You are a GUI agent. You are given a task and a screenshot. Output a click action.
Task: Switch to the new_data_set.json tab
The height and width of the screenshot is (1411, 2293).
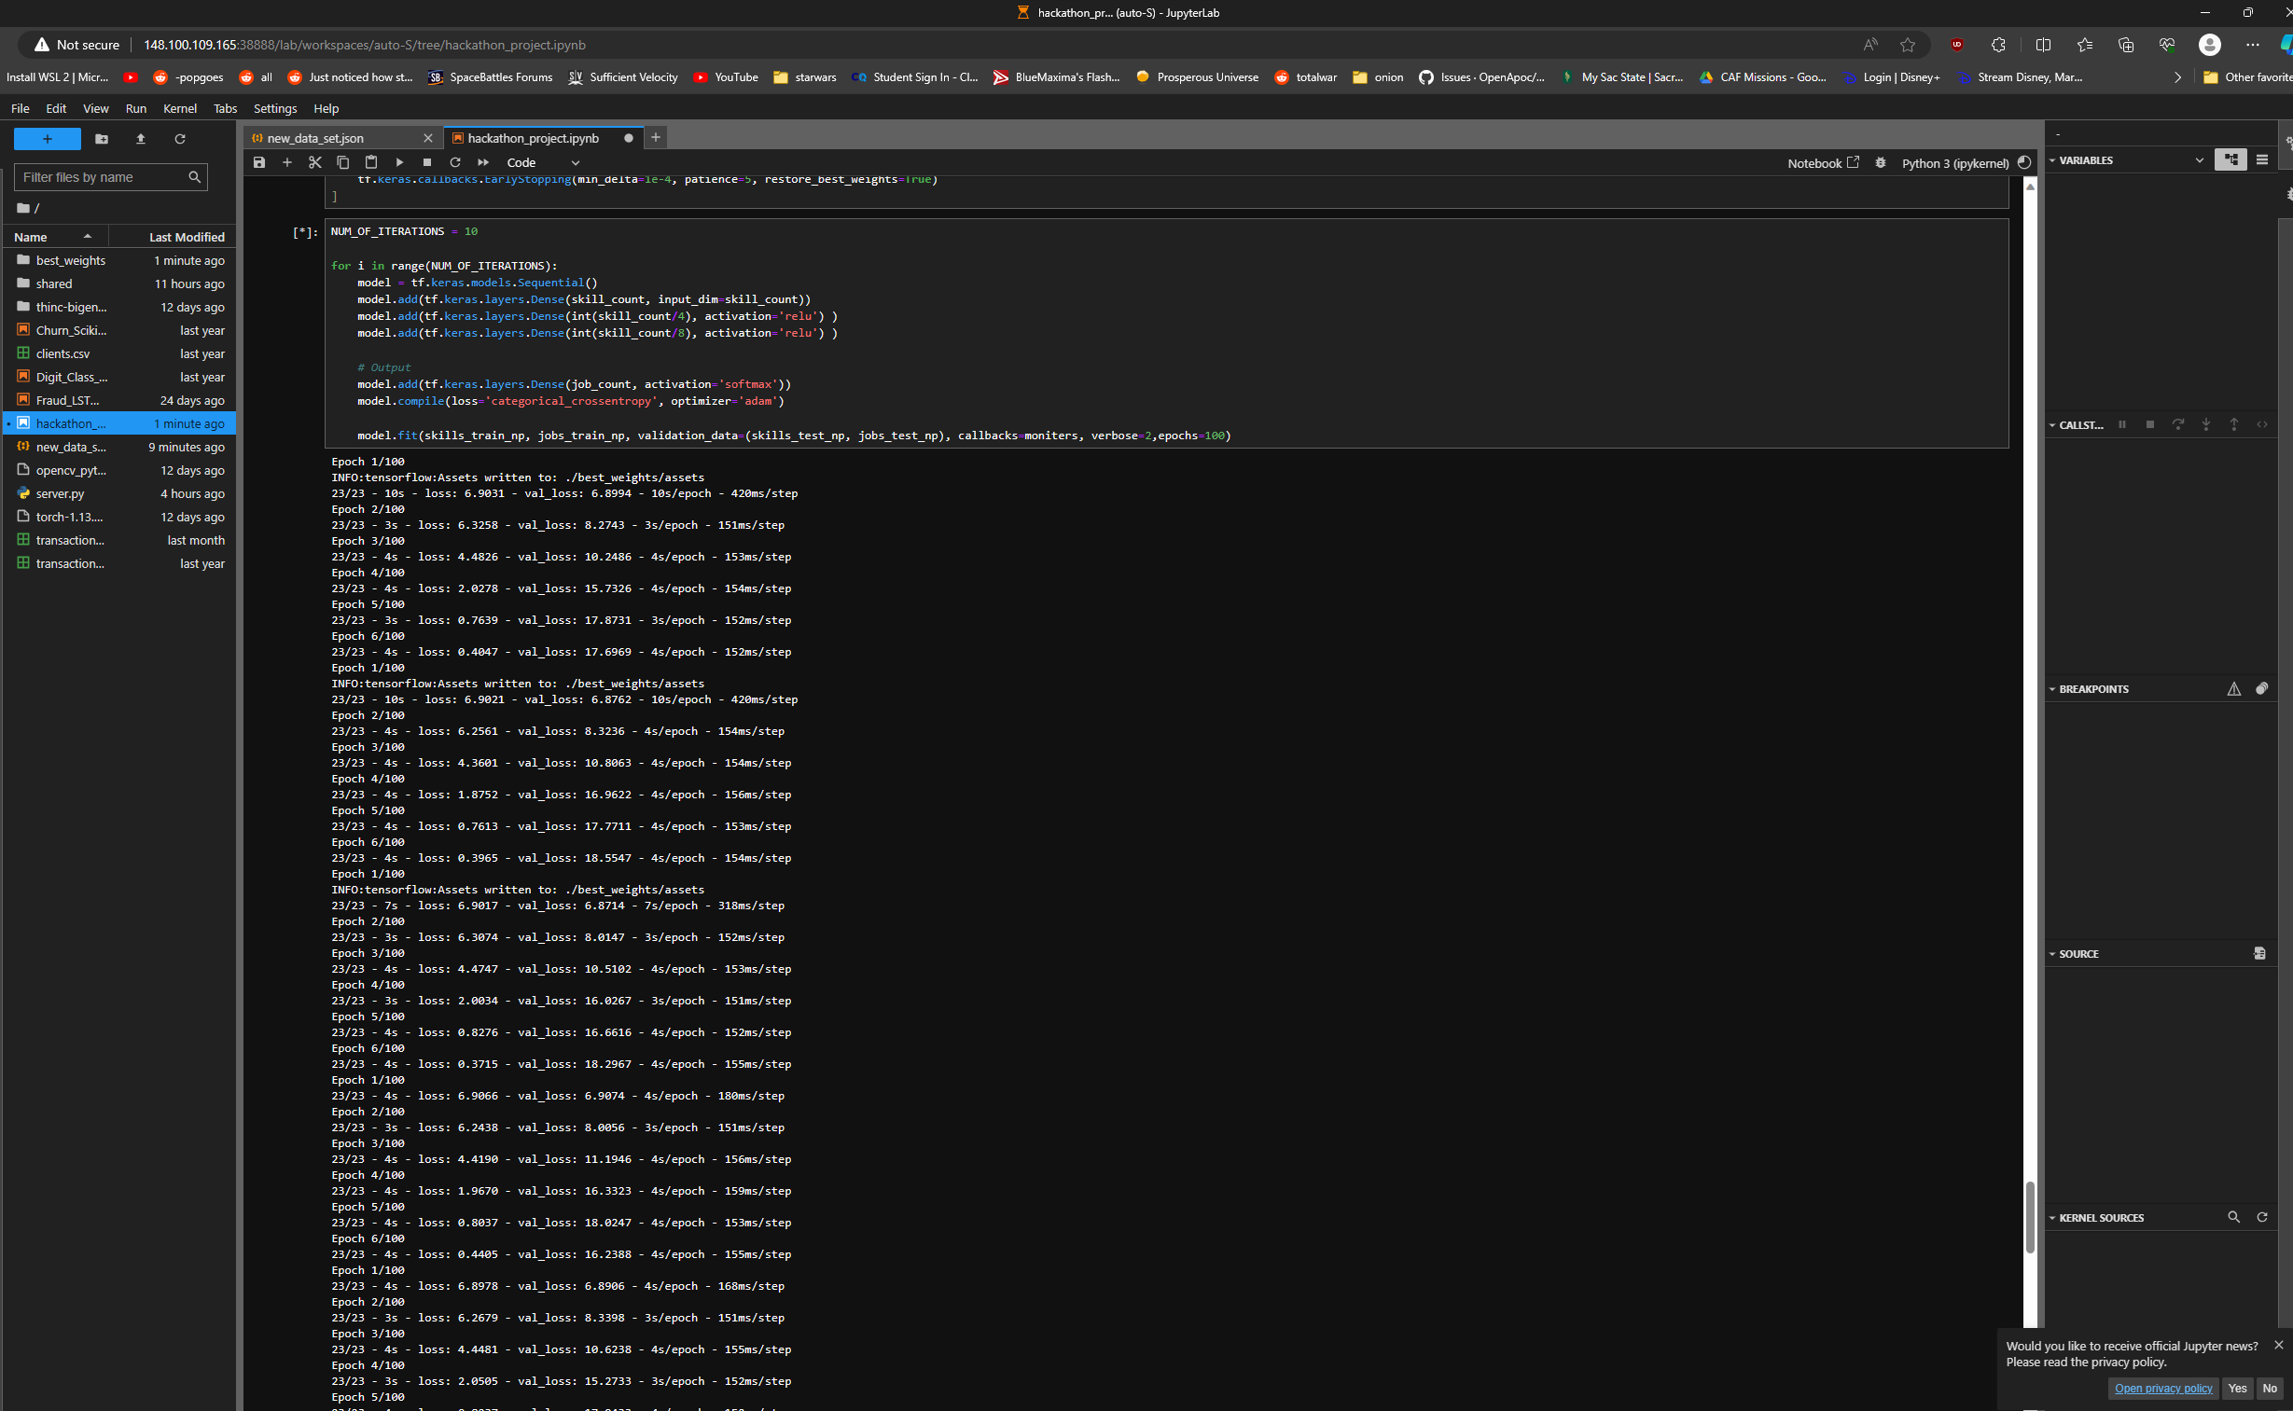tap(315, 138)
